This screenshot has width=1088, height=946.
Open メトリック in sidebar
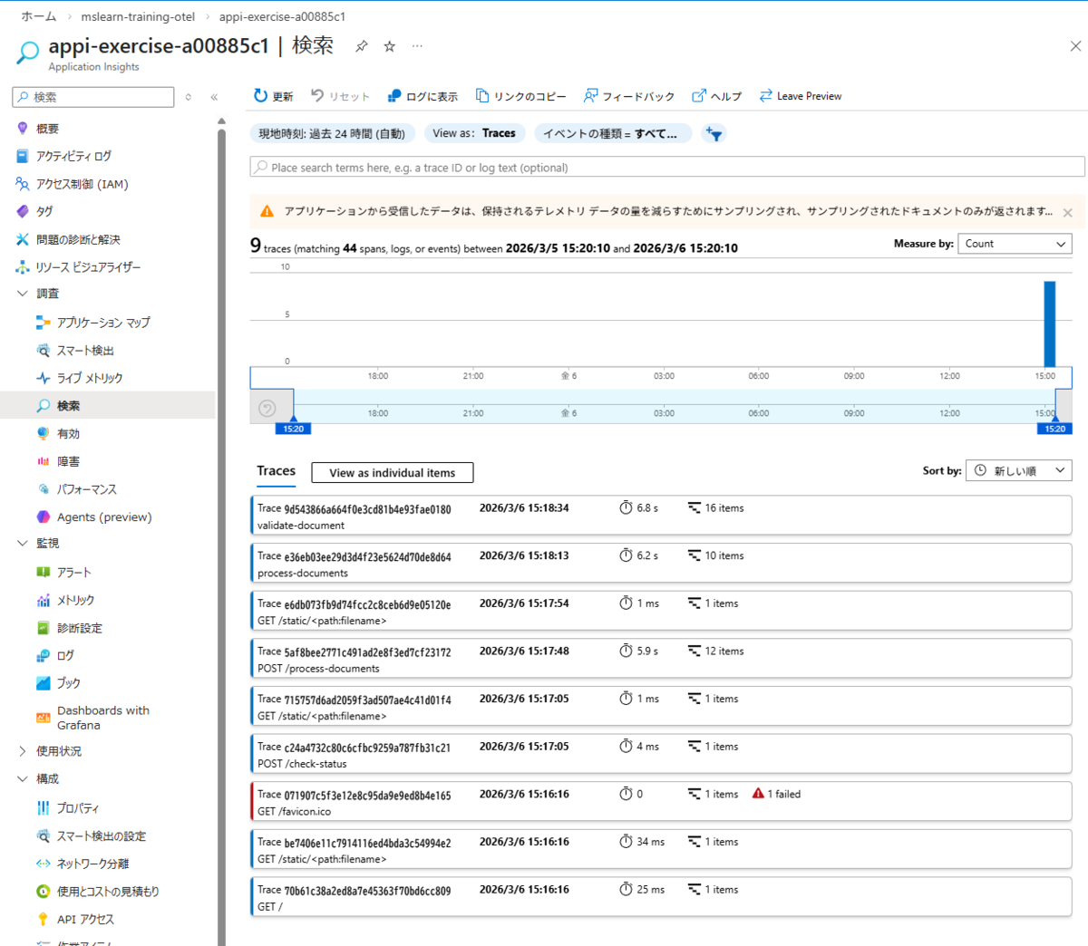coord(75,600)
